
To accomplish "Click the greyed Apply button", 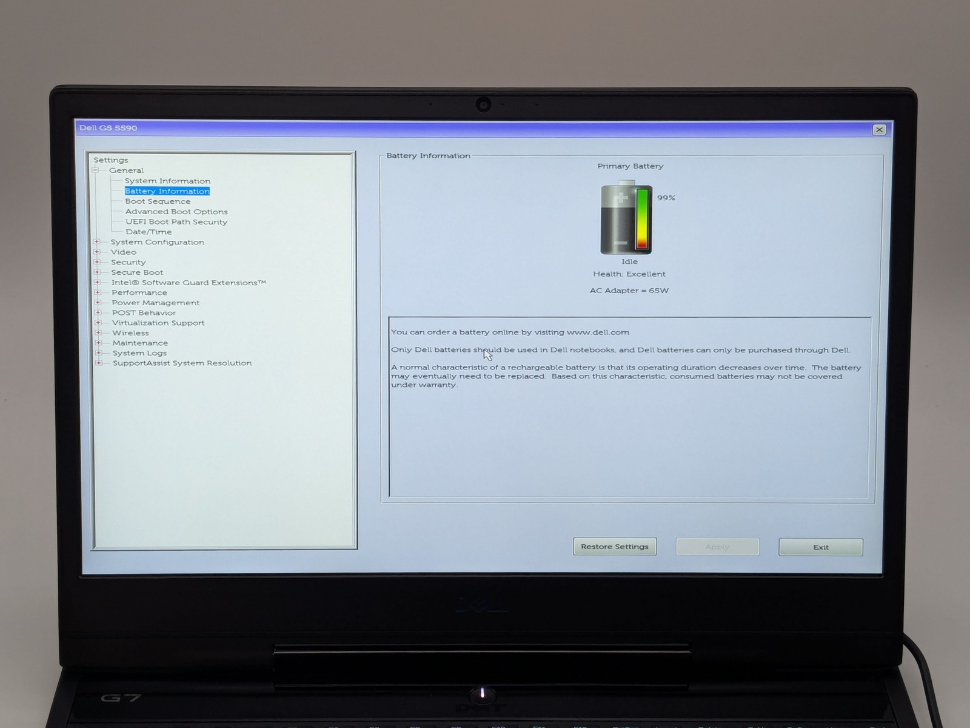I will point(717,547).
